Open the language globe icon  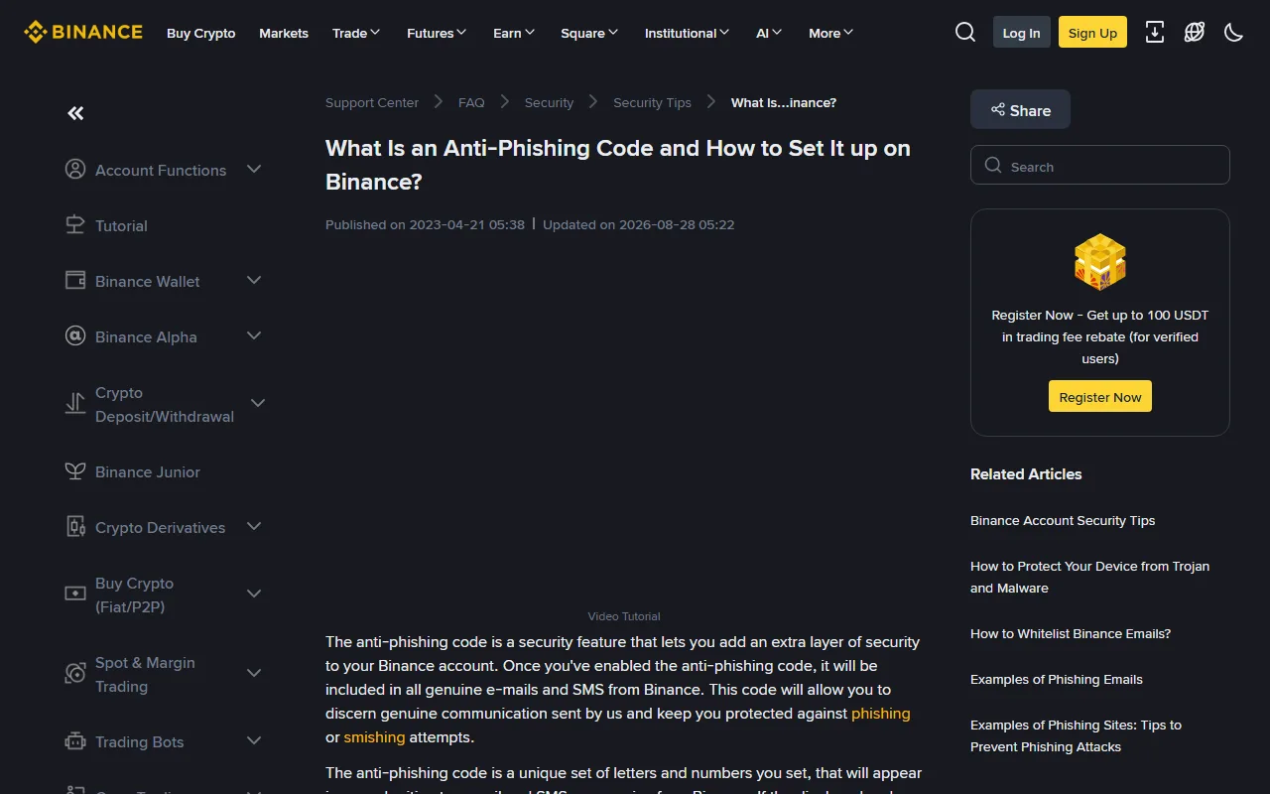tap(1195, 32)
